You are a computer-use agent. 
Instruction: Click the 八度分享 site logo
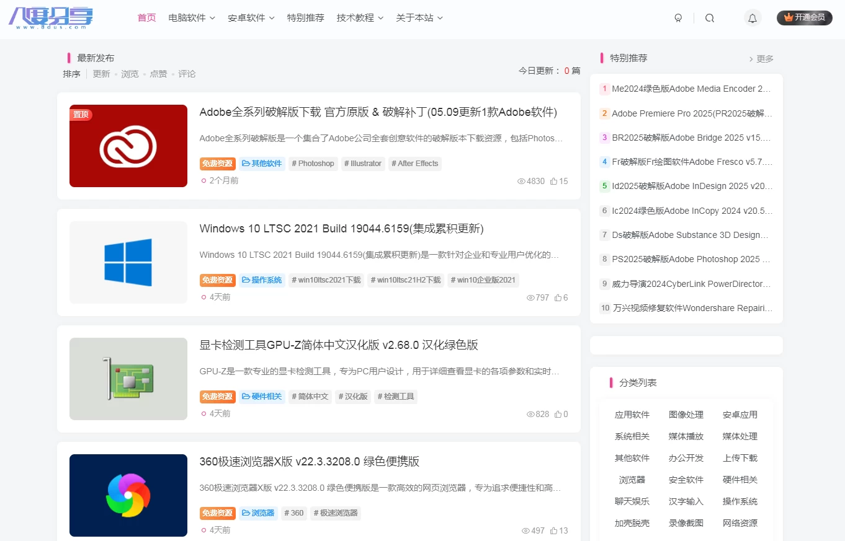[x=51, y=17]
